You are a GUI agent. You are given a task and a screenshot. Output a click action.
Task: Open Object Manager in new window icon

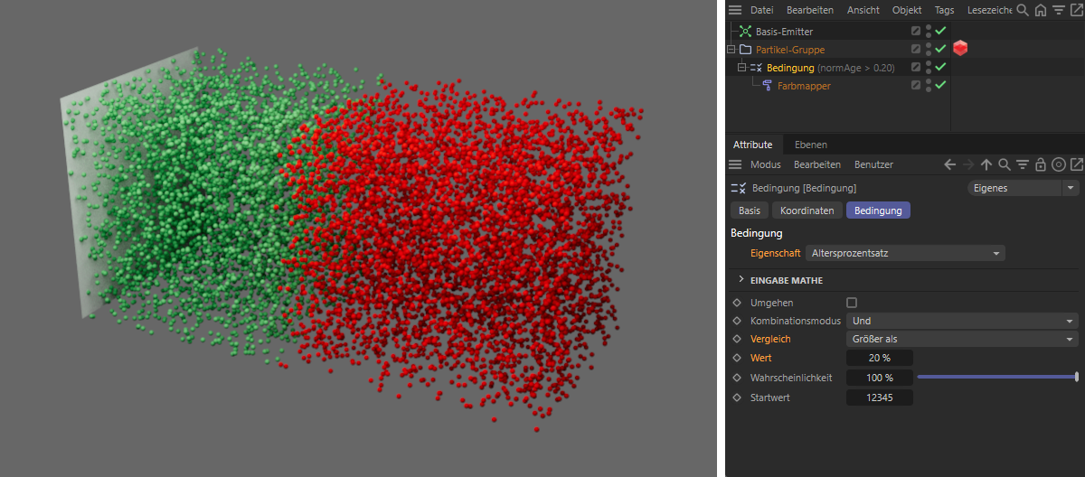click(x=1076, y=10)
